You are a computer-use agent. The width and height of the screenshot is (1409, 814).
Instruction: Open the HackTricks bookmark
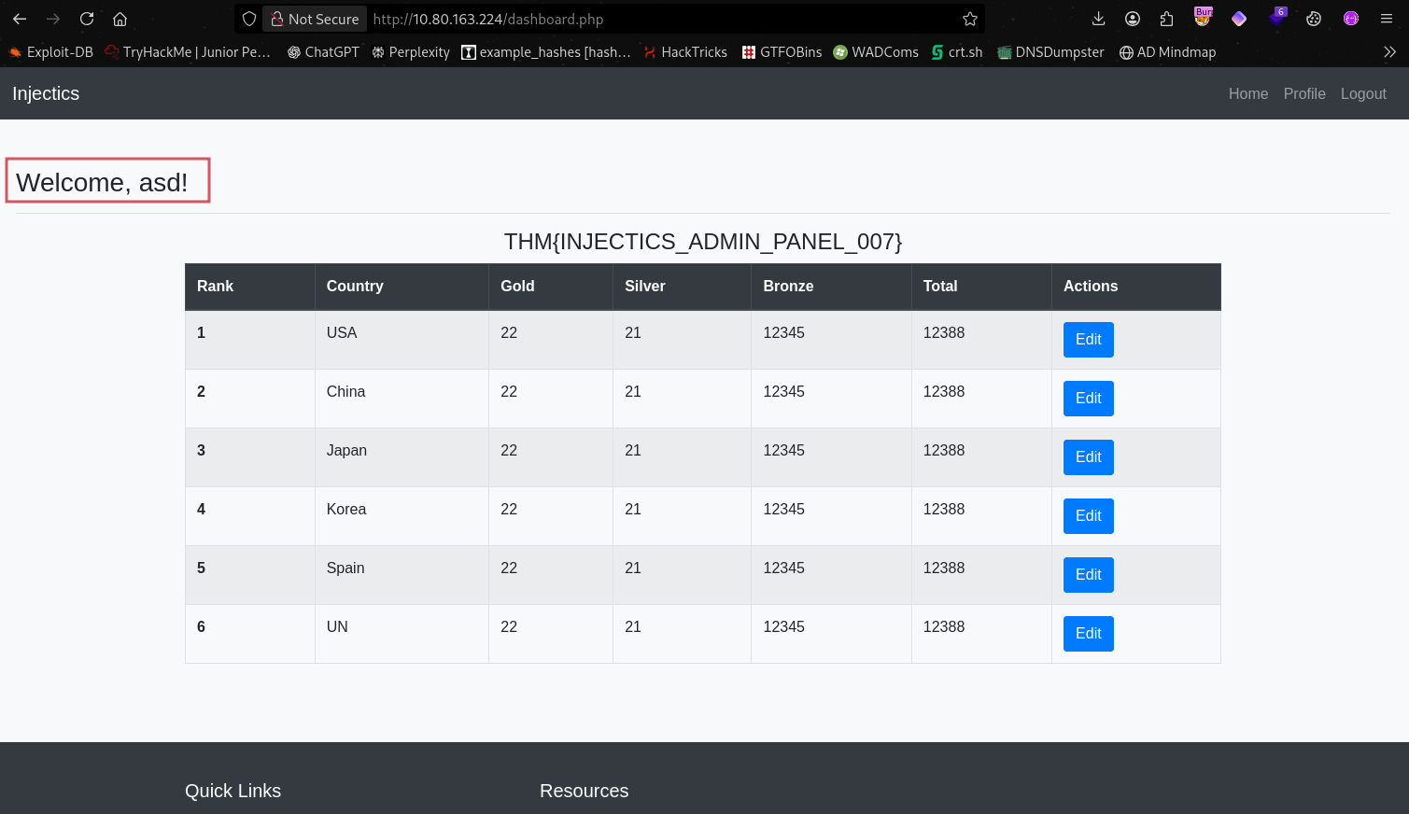685,52
